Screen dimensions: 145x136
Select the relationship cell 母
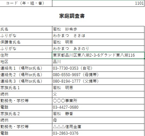(x=98, y=120)
